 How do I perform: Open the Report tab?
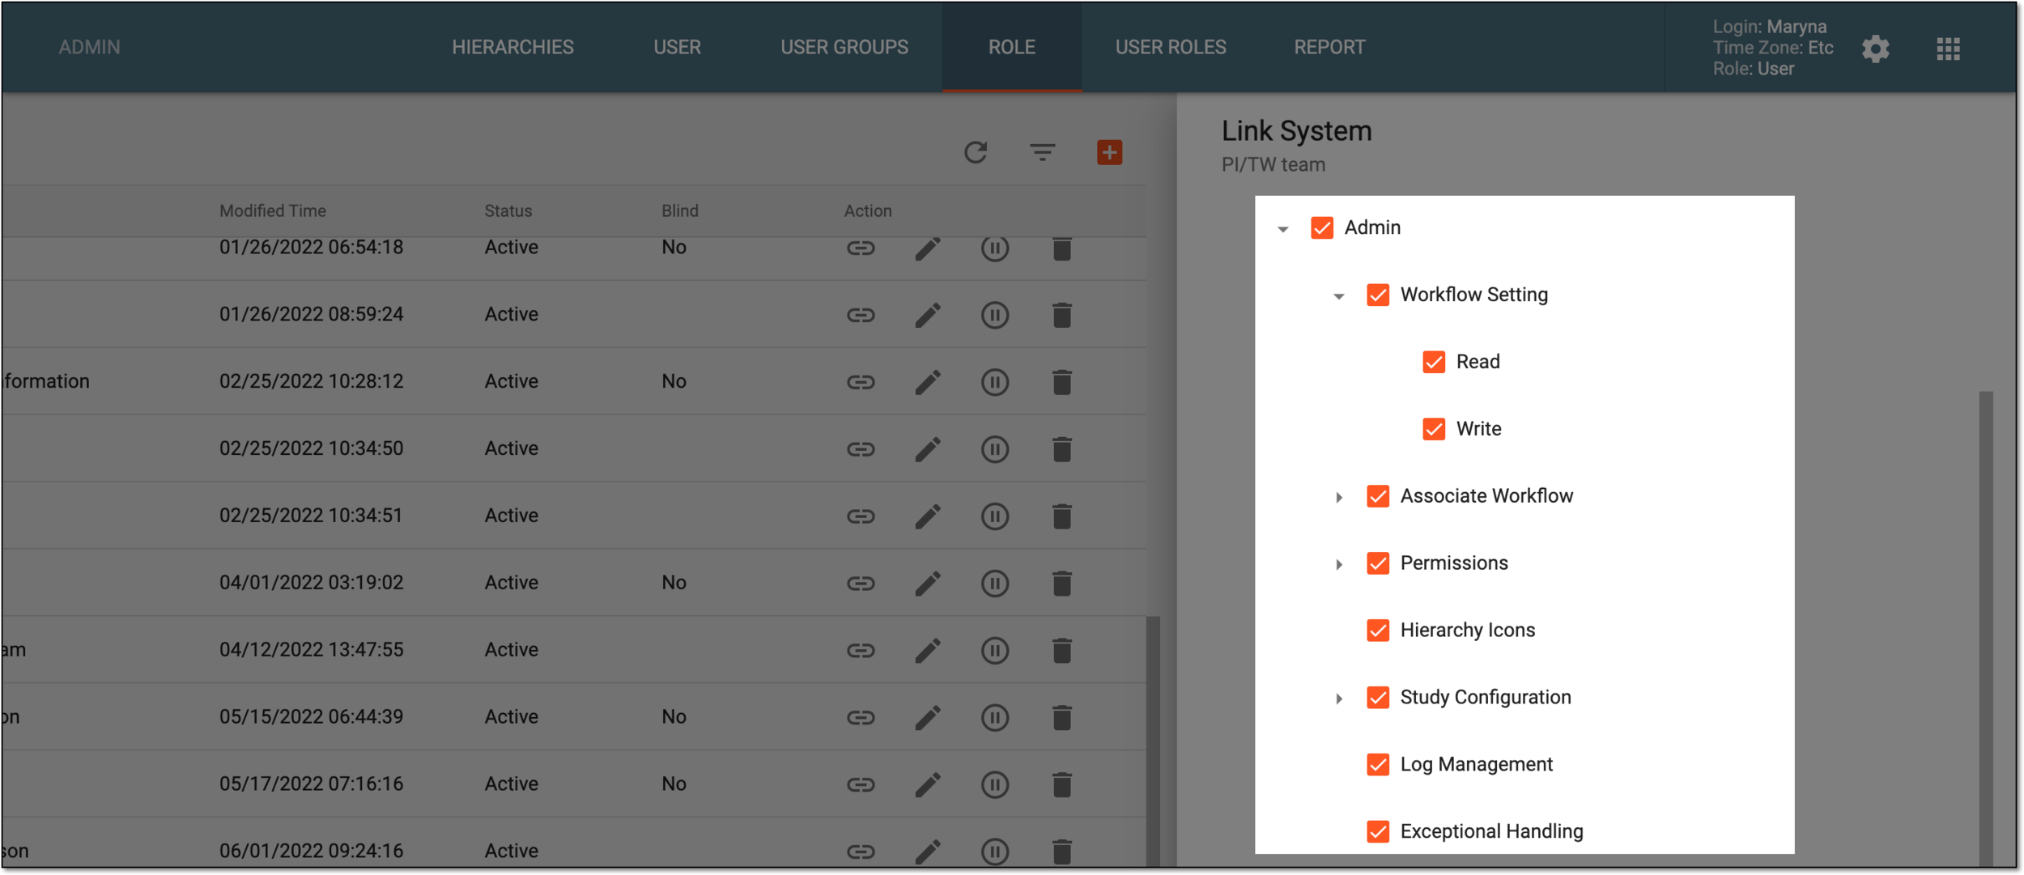[x=1329, y=47]
